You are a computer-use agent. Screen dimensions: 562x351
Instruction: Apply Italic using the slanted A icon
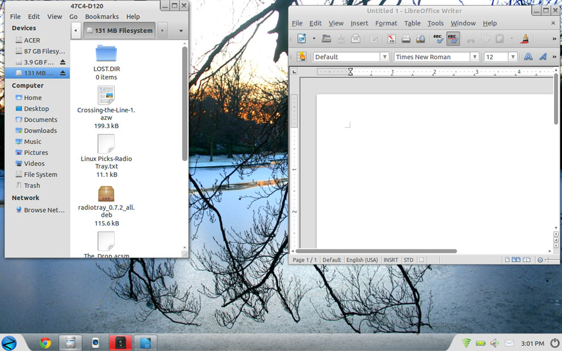543,57
